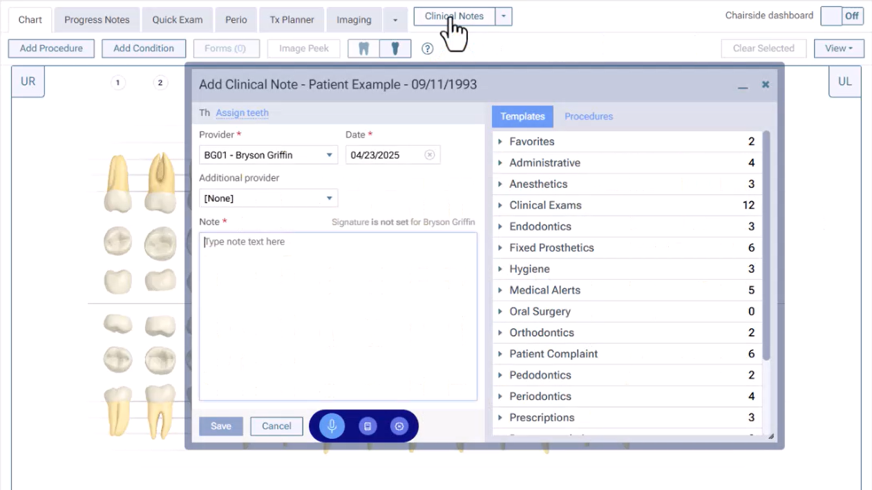The image size is (872, 490).
Task: Start voice dictation with the microphone icon
Action: (x=332, y=426)
